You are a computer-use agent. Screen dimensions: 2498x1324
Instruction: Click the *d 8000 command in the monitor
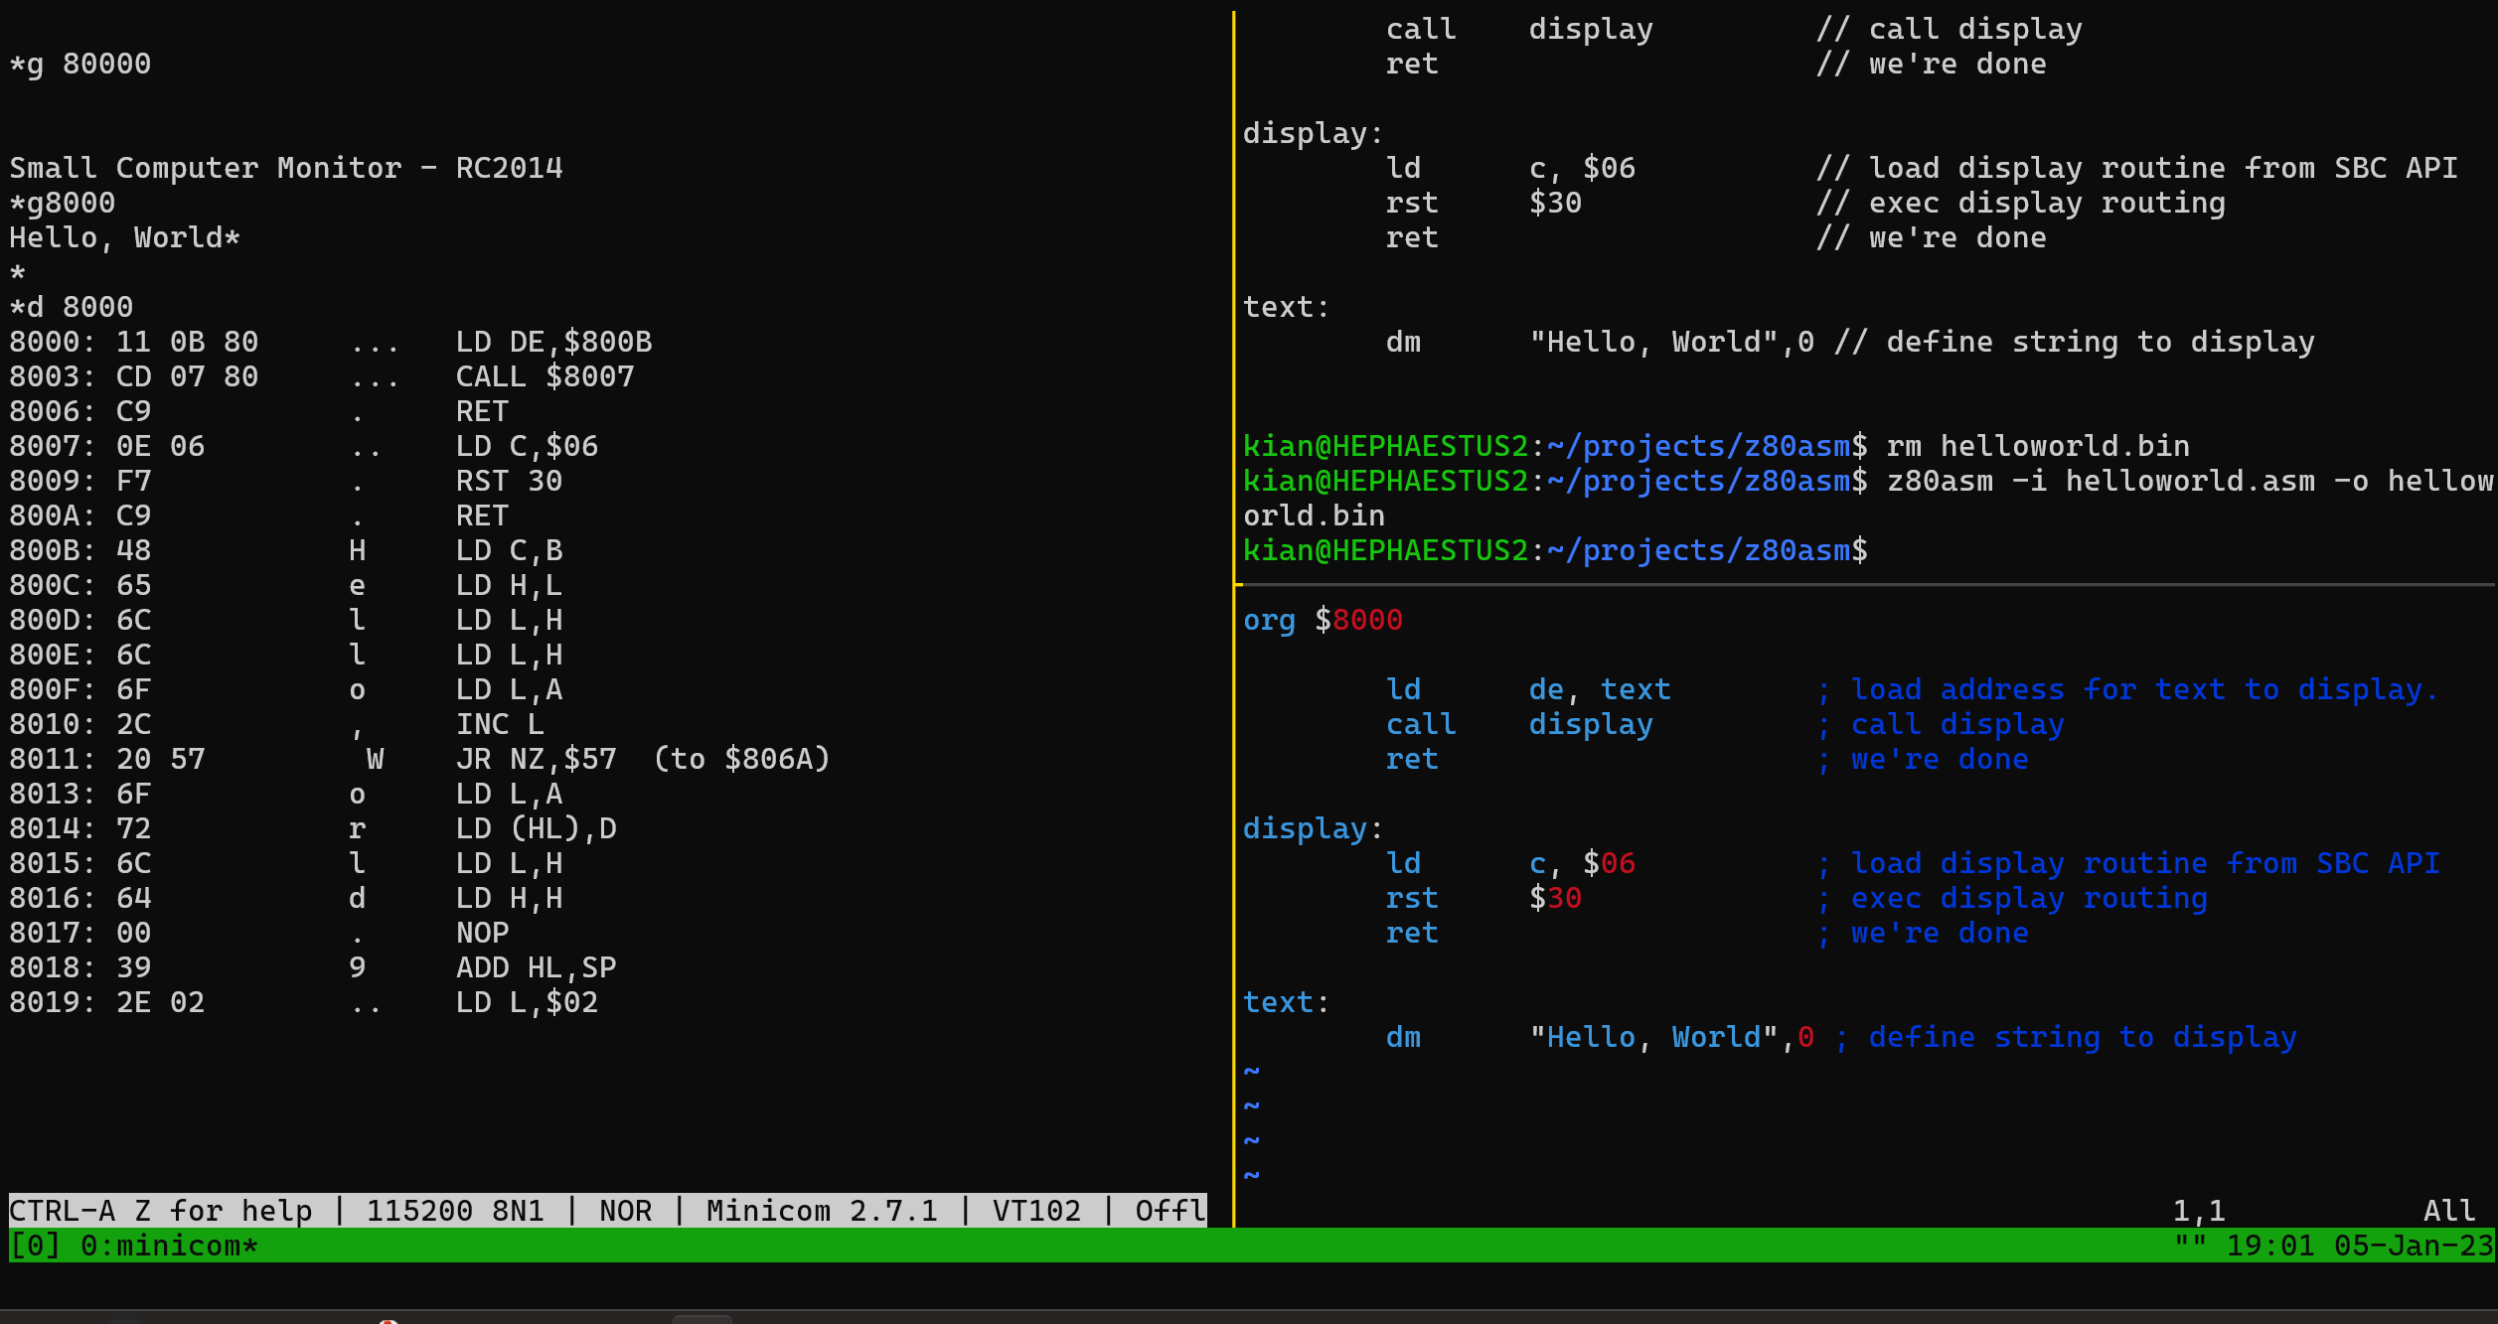click(x=71, y=307)
